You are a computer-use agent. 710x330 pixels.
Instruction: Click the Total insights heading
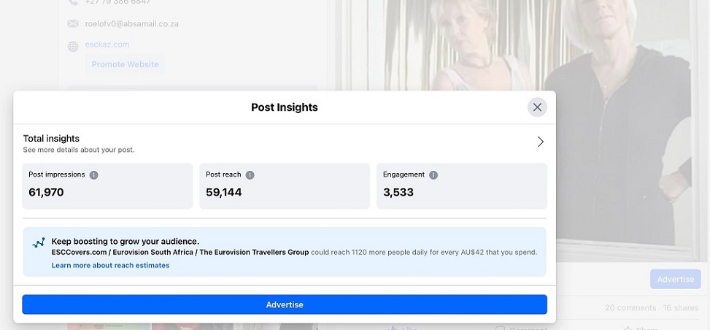pos(51,139)
